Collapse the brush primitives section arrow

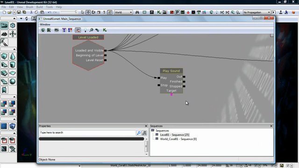(14, 49)
